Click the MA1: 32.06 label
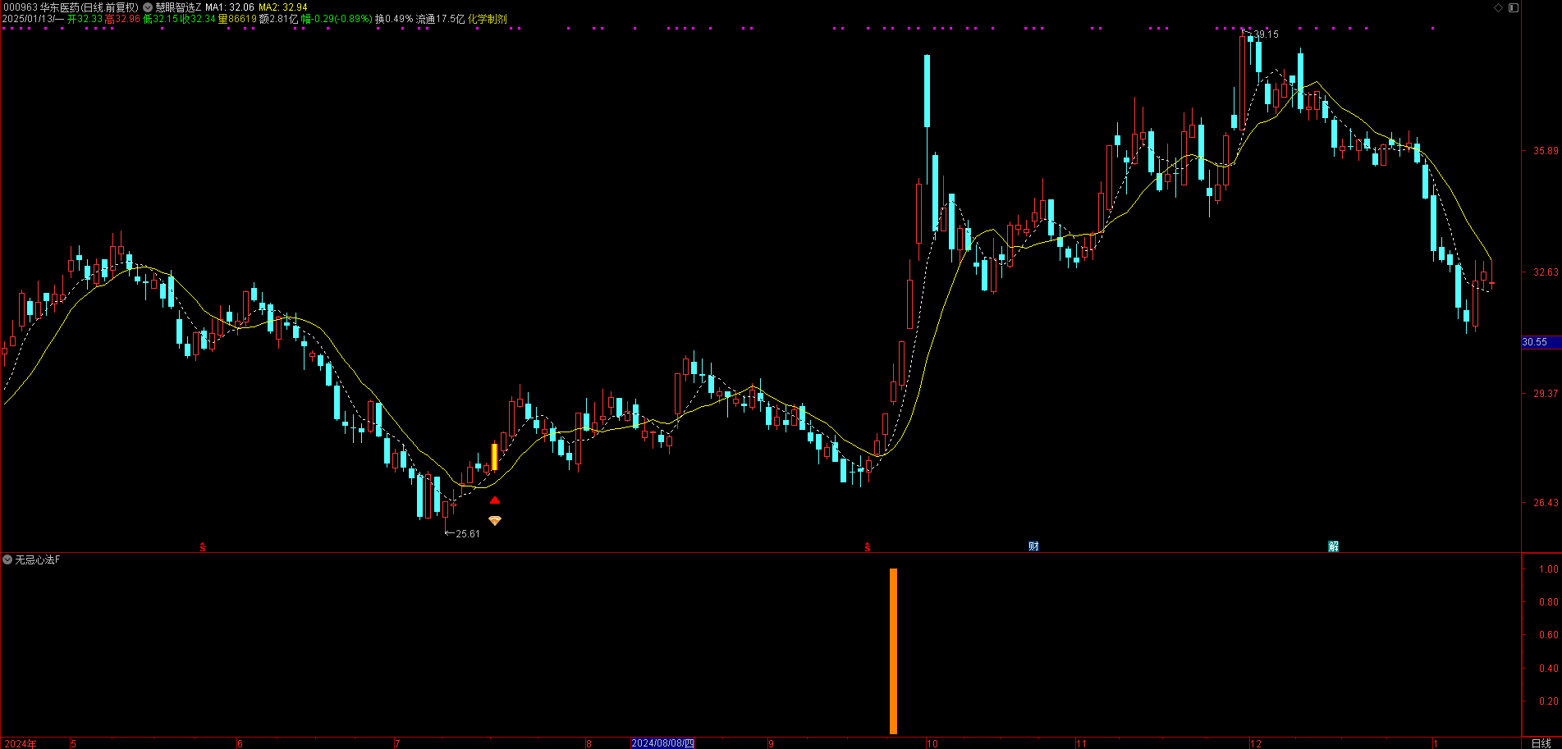Image resolution: width=1562 pixels, height=749 pixels. (x=230, y=7)
